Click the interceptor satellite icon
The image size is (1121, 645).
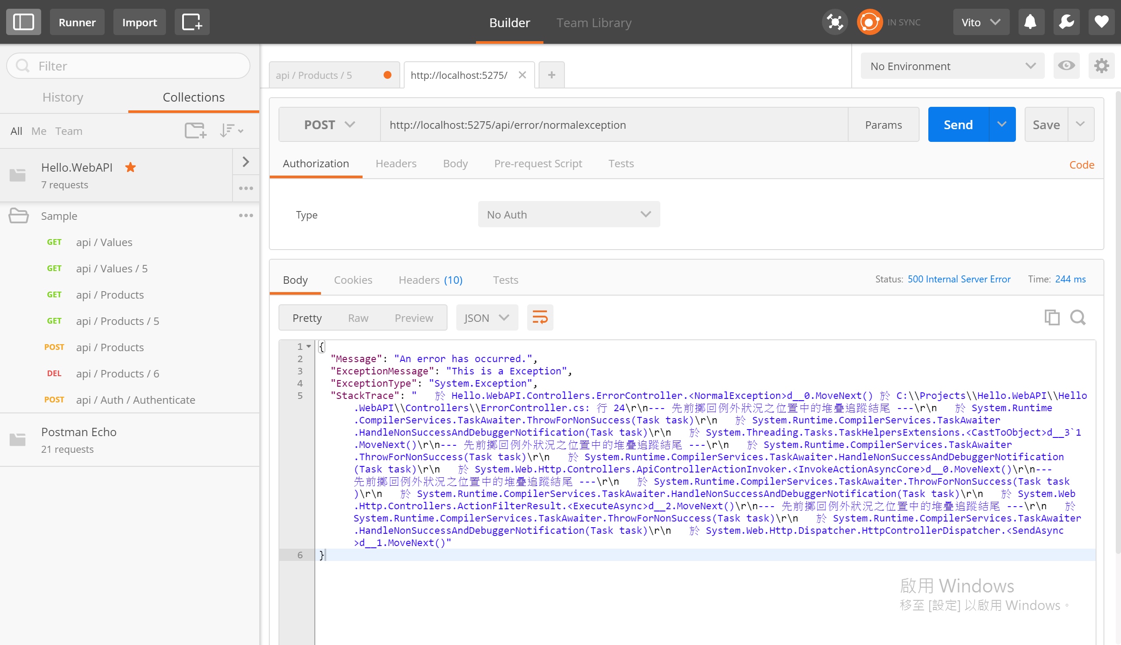tap(835, 22)
